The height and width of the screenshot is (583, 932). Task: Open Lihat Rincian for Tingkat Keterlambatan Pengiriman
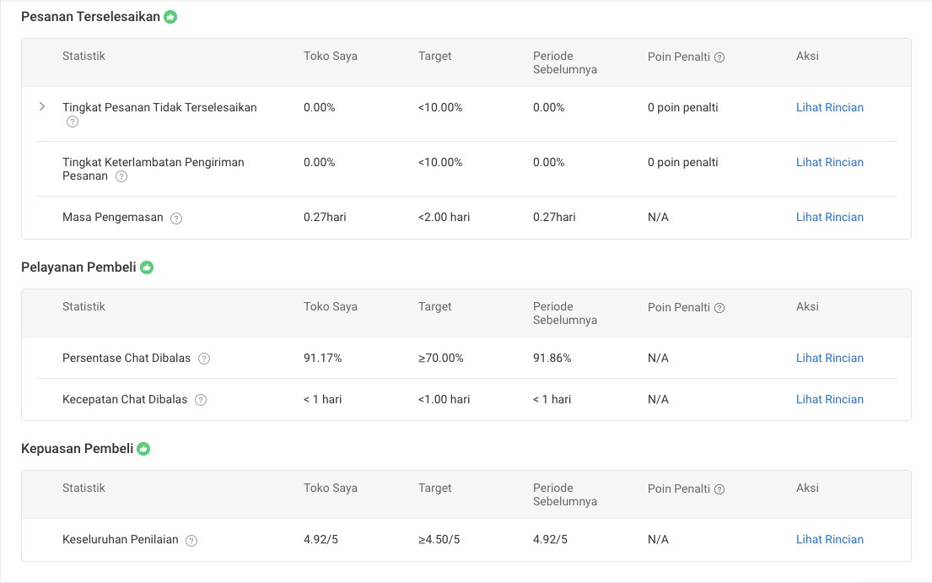(829, 162)
